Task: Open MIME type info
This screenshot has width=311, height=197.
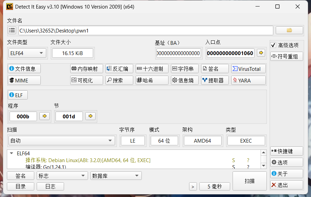Action: (24, 80)
